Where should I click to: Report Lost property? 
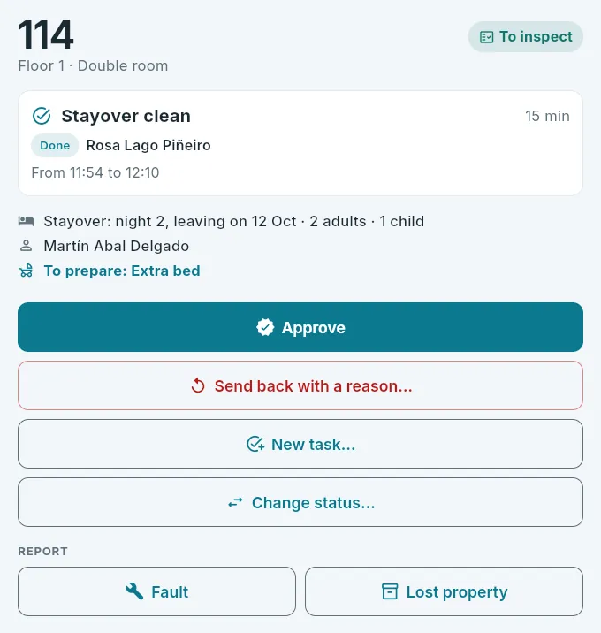[x=444, y=591]
